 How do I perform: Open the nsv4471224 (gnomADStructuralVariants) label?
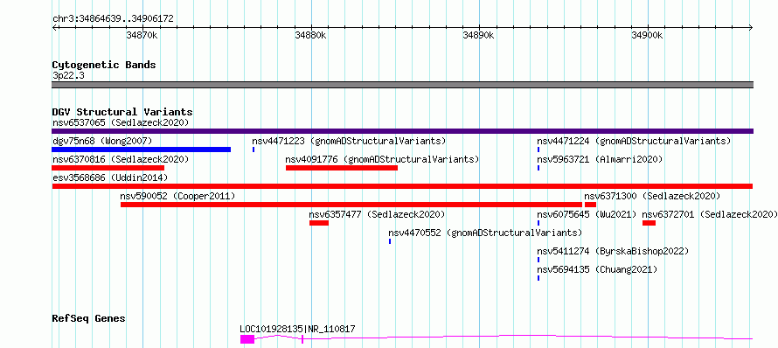[x=634, y=141]
